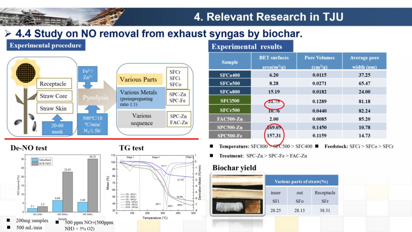Click the 'SFCr SFCi SFCo' label box
Viewport: 412px width, 232px height.
pyautogui.click(x=177, y=78)
